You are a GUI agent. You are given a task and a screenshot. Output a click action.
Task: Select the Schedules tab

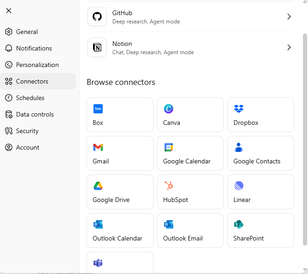[38, 98]
